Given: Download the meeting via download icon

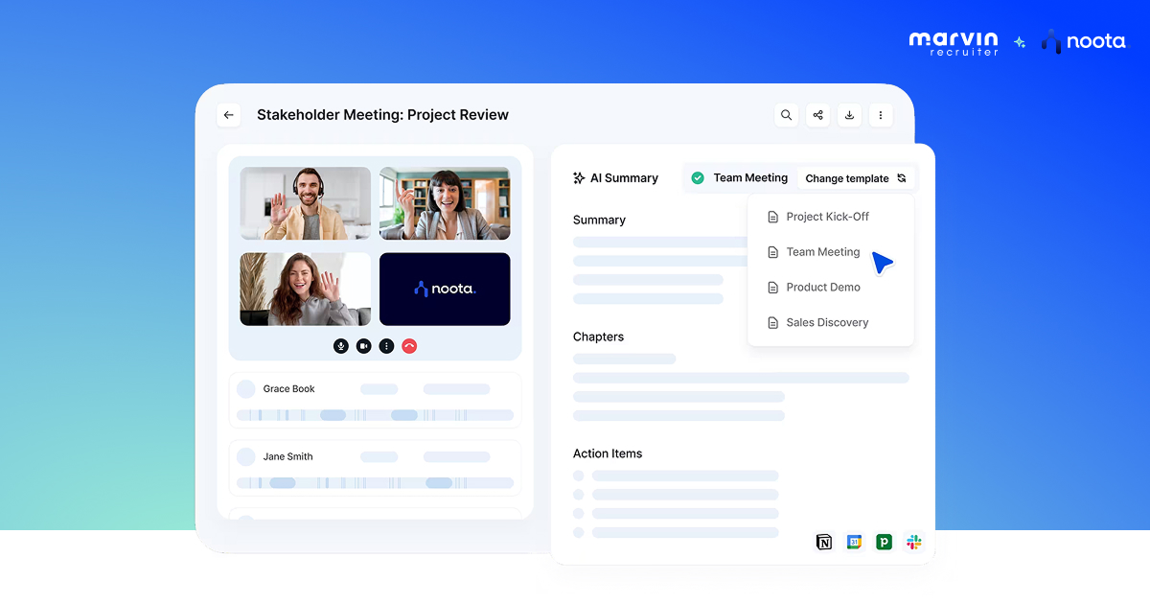Looking at the screenshot, I should tap(849, 115).
